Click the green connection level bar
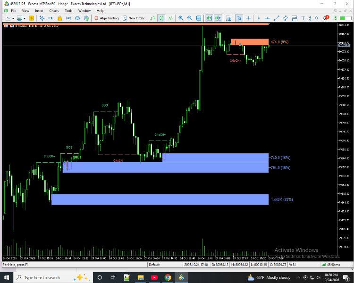This screenshot has height=283, width=354. 346,18
